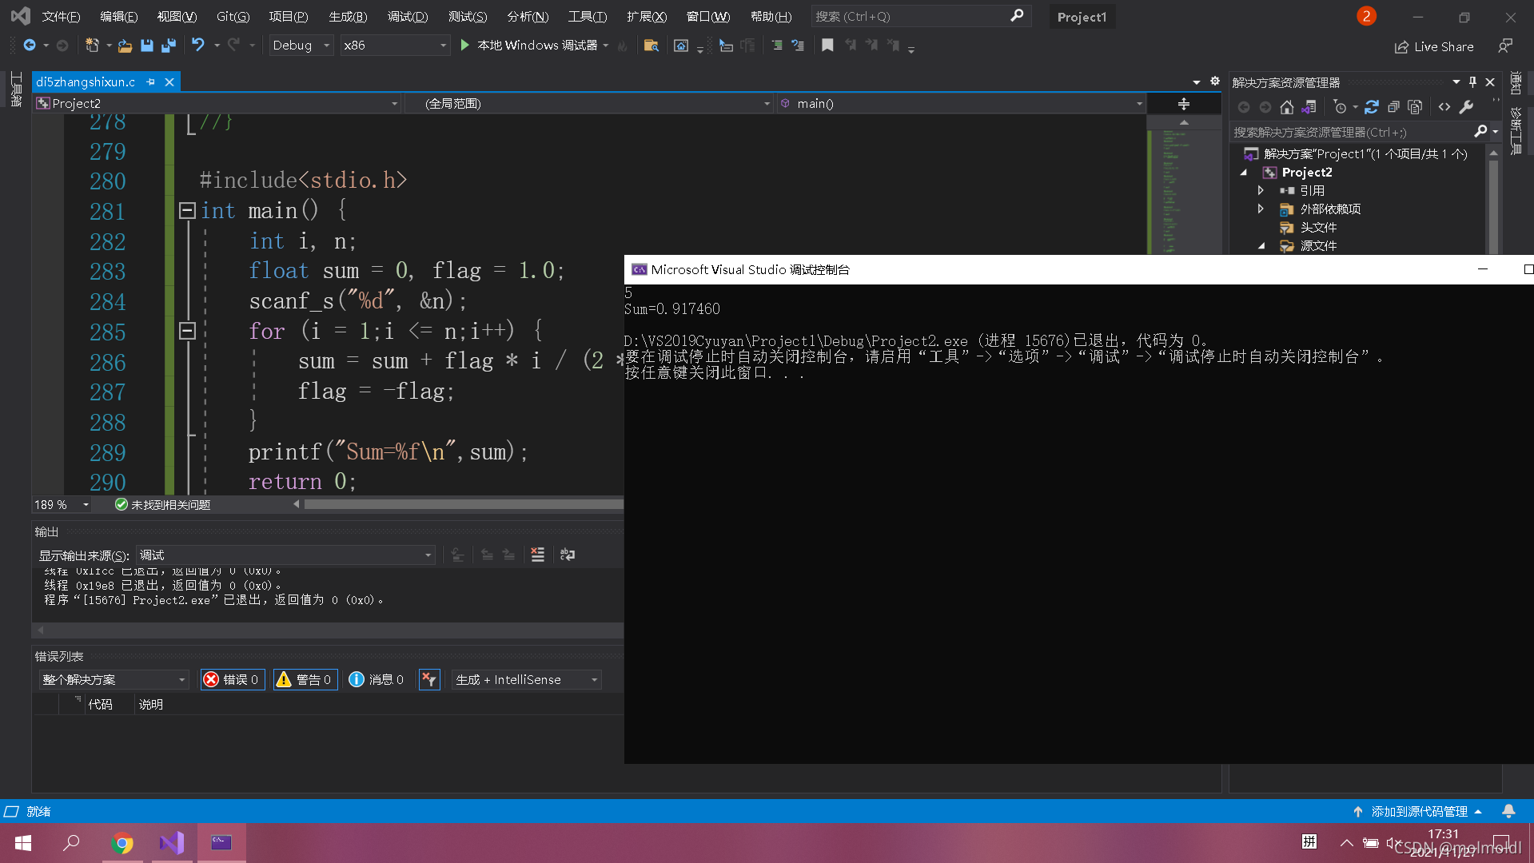The width and height of the screenshot is (1534, 863).
Task: Open Google Chrome from the taskbar
Action: pos(122,843)
